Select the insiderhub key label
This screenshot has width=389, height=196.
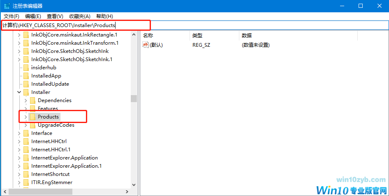point(44,68)
